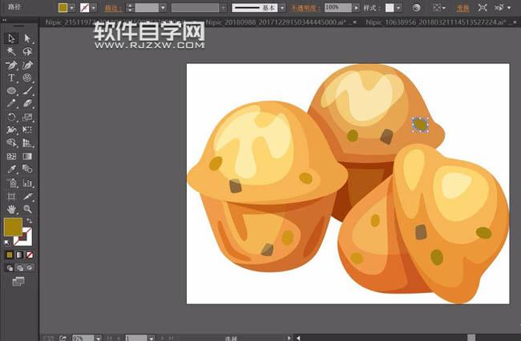
Task: Click the Isolate Selected Object icon
Action: (482, 8)
